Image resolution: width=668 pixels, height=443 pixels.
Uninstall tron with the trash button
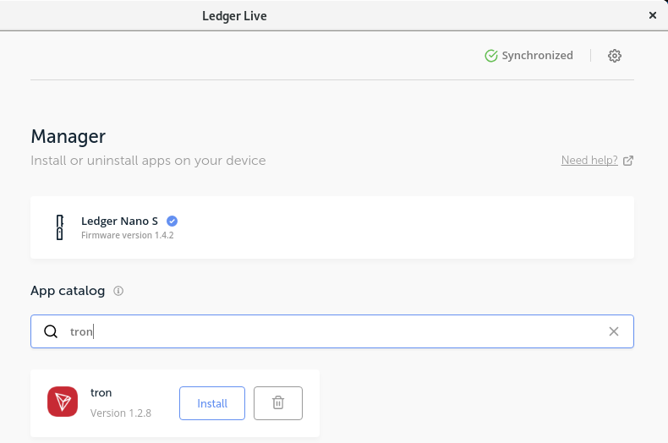coord(278,403)
